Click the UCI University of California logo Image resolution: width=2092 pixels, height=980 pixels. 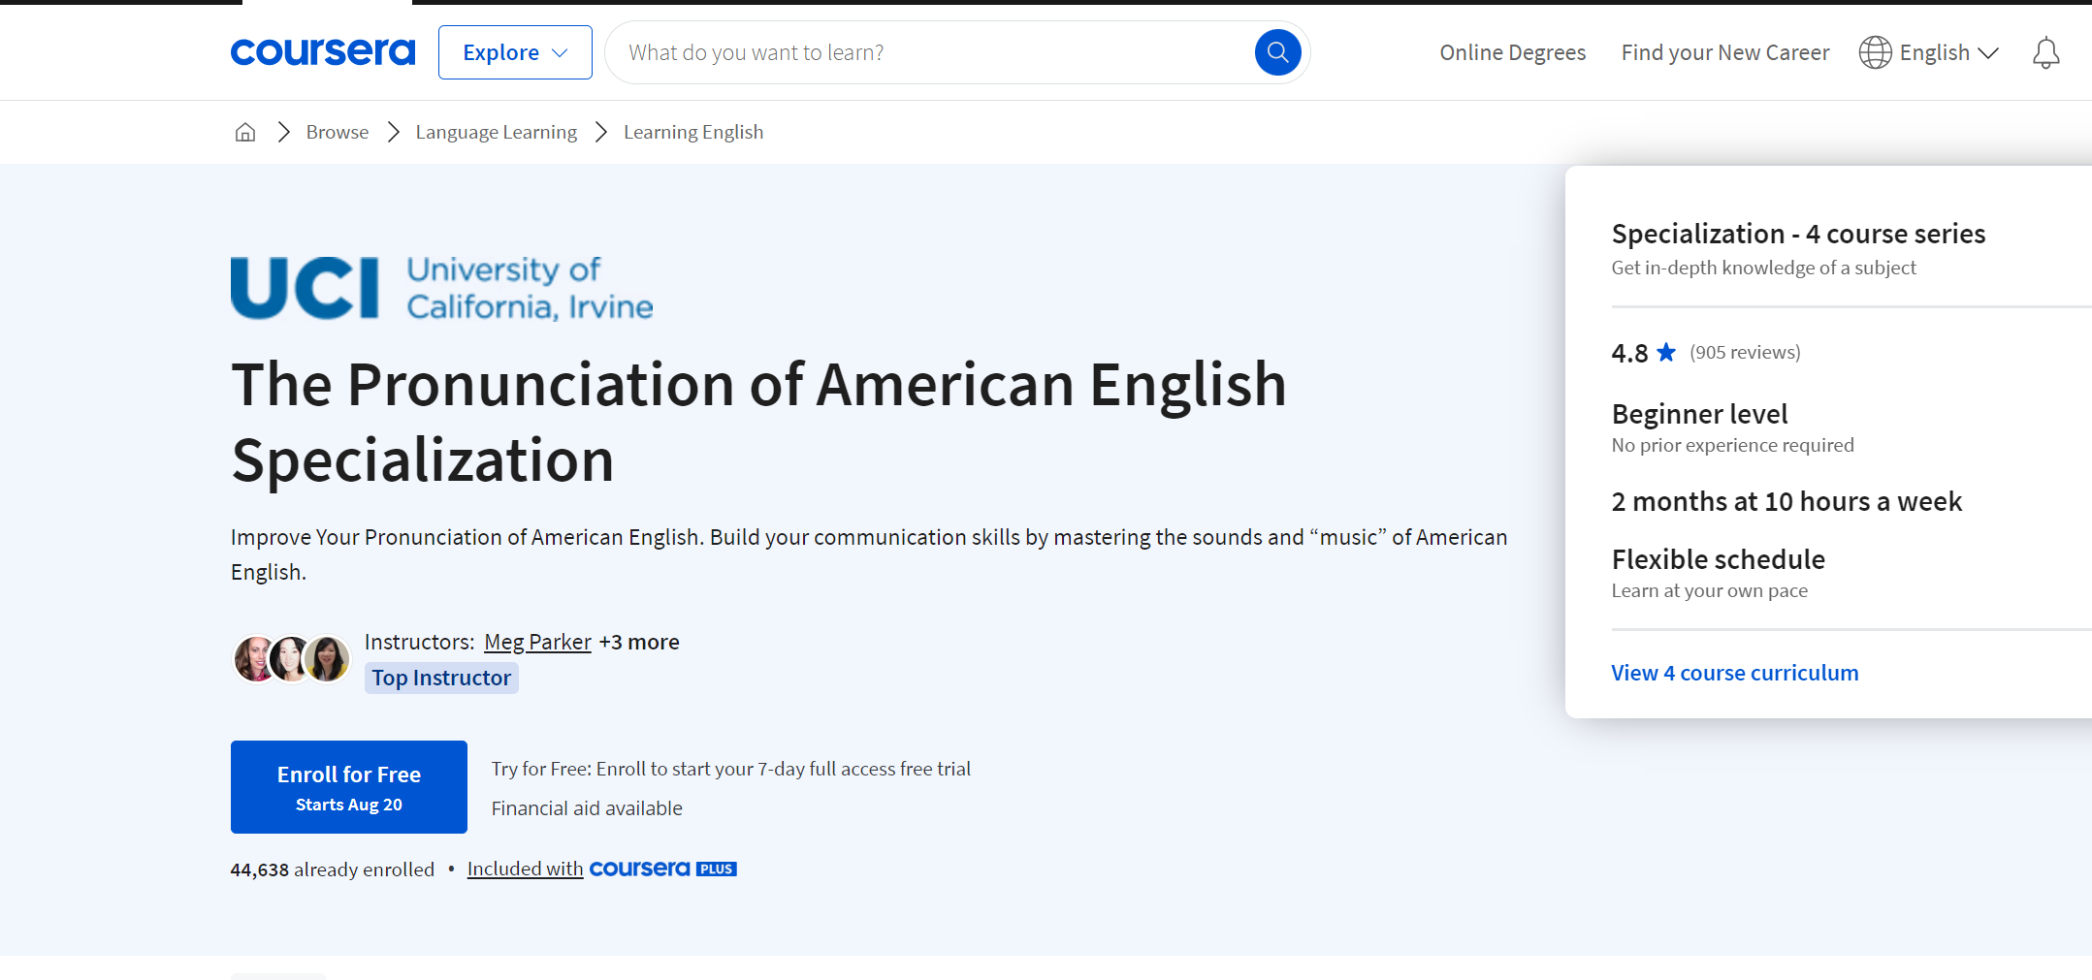441,288
